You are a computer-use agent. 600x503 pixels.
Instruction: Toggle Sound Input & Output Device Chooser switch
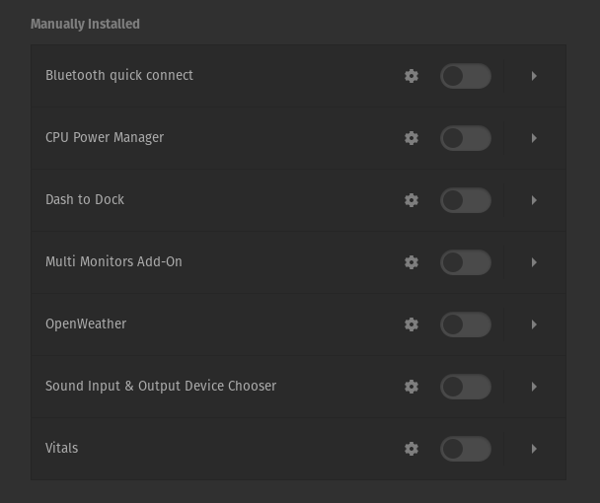[466, 387]
